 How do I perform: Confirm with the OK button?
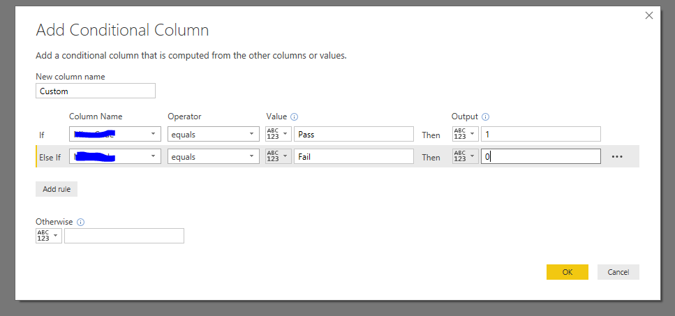click(568, 272)
